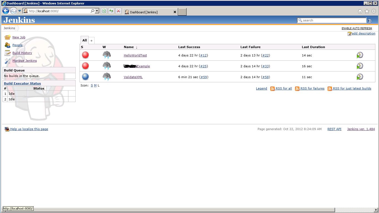
Task: Click the compatibility view icon in address bar
Action: [104, 11]
